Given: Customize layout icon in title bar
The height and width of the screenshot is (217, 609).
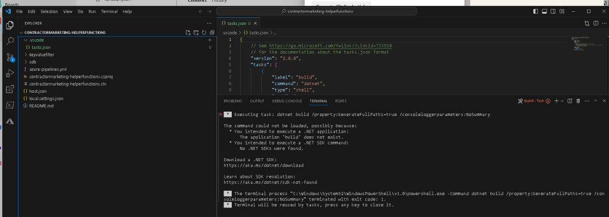Looking at the screenshot, I should tap(561, 12).
